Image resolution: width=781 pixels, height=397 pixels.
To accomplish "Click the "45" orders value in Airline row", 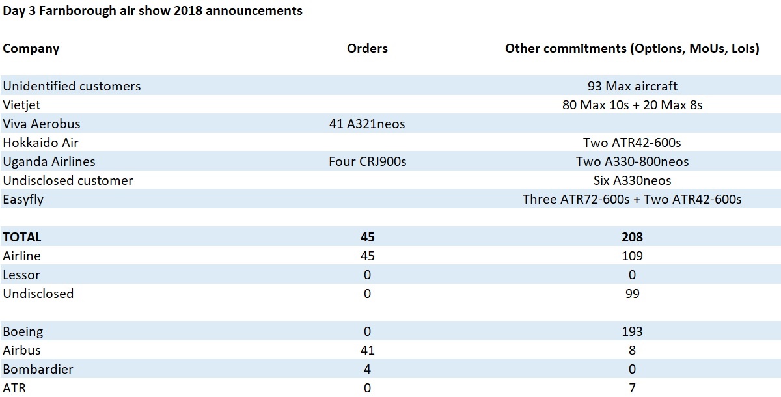I will (x=367, y=256).
